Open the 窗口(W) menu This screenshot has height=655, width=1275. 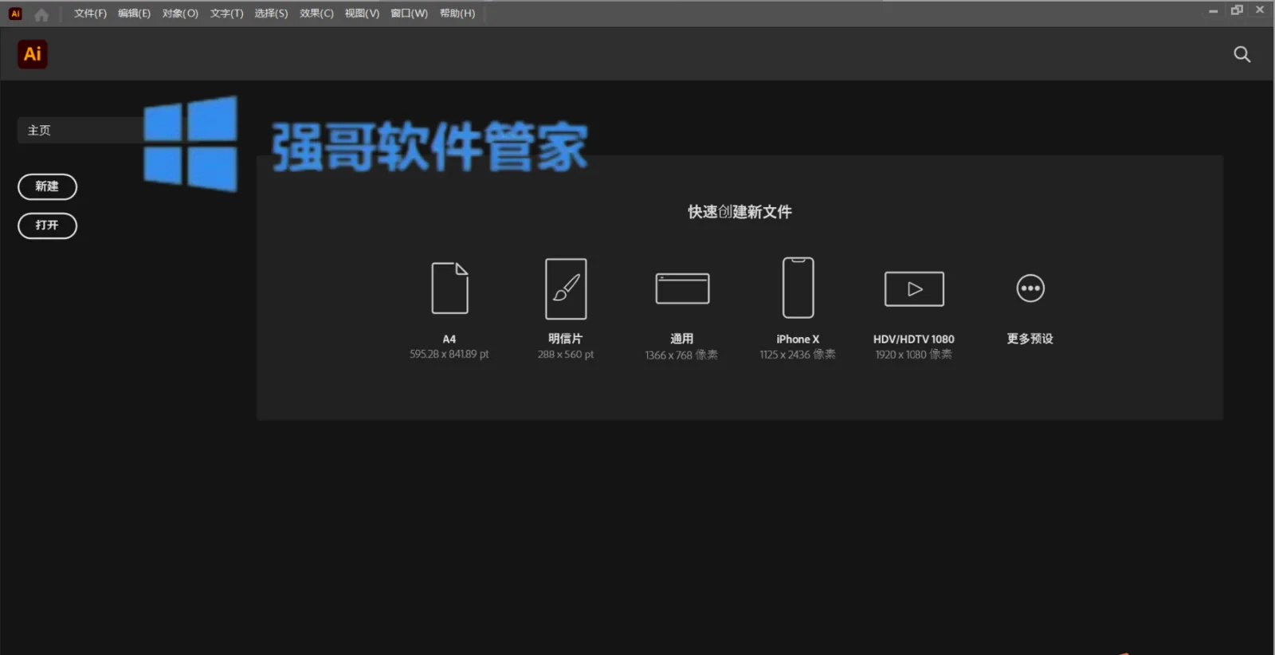[x=409, y=14]
